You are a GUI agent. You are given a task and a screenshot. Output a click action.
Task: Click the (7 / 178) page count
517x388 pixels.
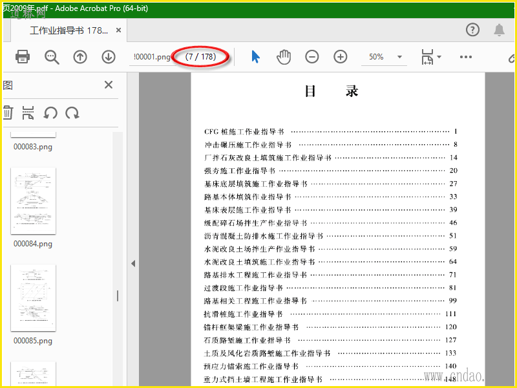point(200,57)
